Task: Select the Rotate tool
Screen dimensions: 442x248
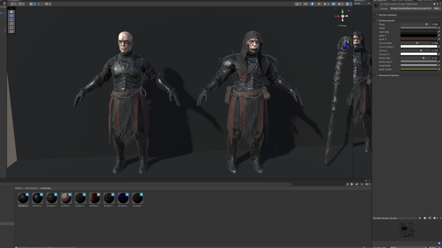Action: [x=11, y=19]
